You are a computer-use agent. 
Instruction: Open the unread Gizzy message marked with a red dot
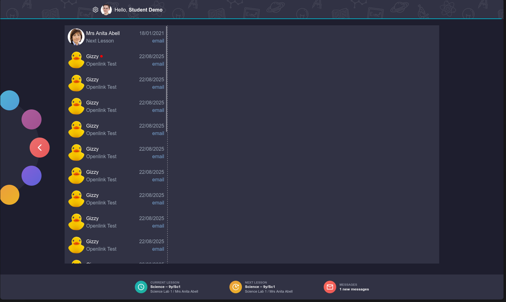(116, 60)
